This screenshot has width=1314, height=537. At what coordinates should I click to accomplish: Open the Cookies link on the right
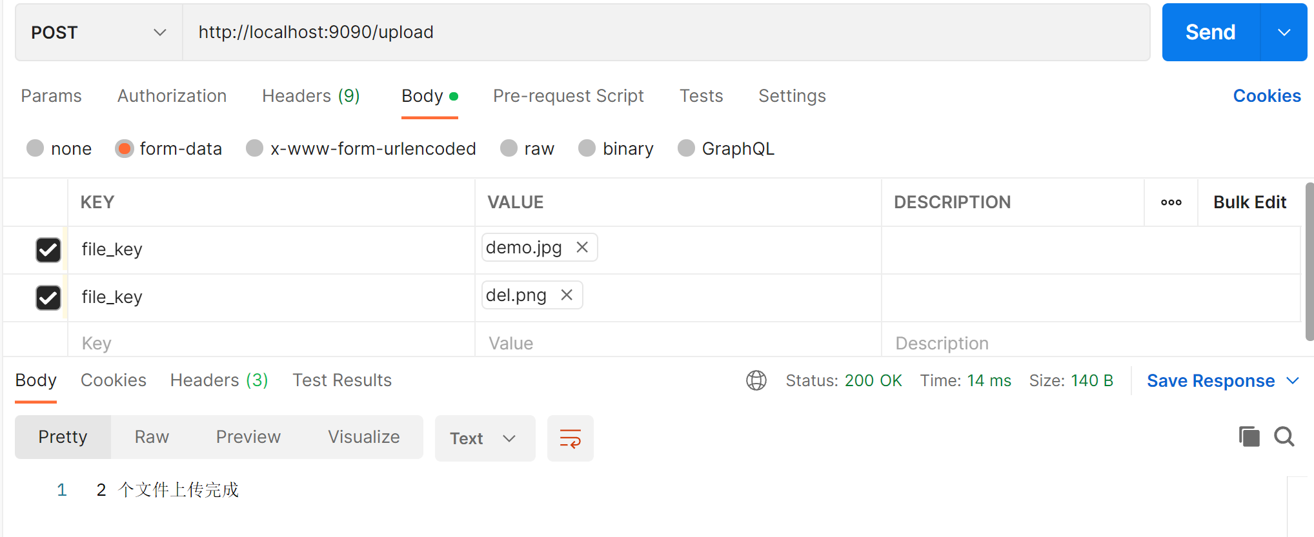coord(1266,96)
